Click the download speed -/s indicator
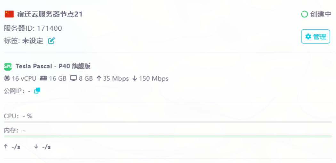Viewport: 336px width, 163px height. pos(43,147)
